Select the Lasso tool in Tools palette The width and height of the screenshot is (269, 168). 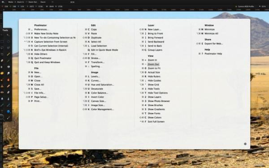pos(2,48)
